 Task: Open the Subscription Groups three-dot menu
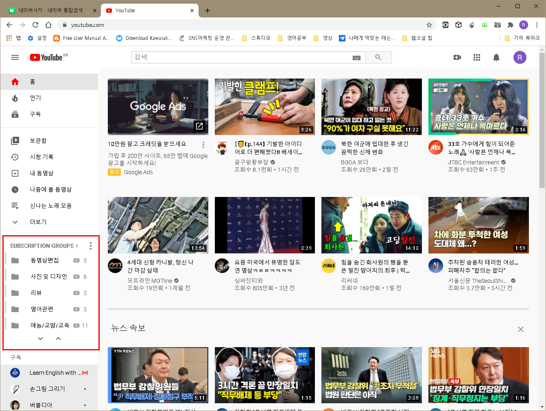coord(90,245)
